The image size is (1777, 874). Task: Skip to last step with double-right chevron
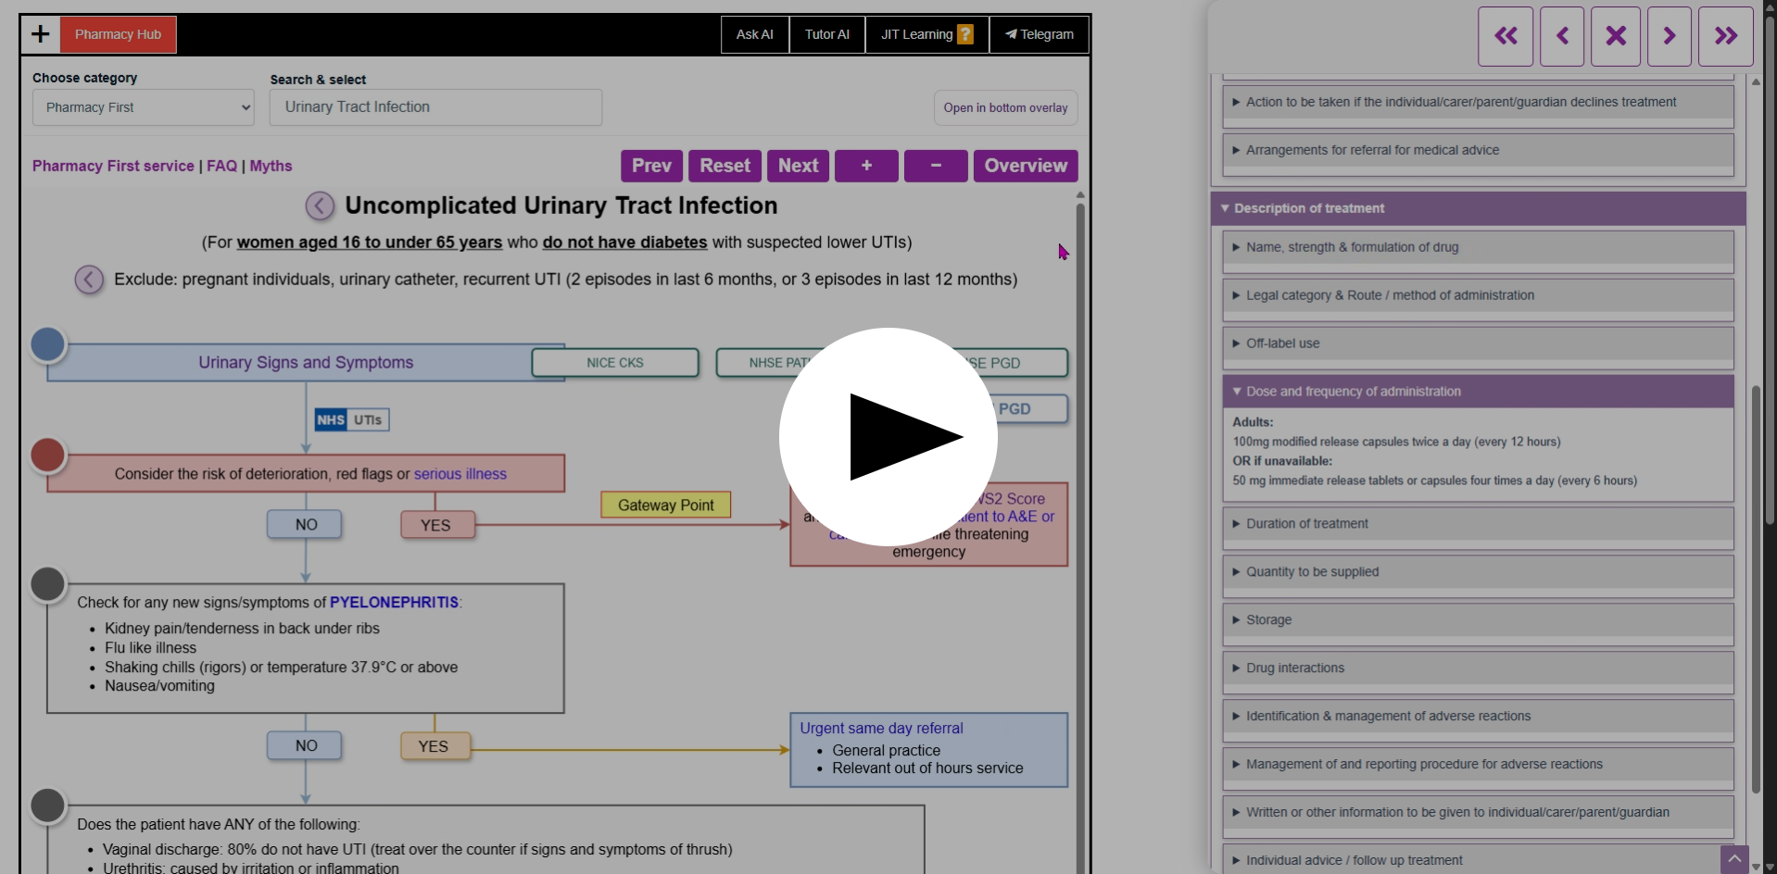pos(1725,36)
